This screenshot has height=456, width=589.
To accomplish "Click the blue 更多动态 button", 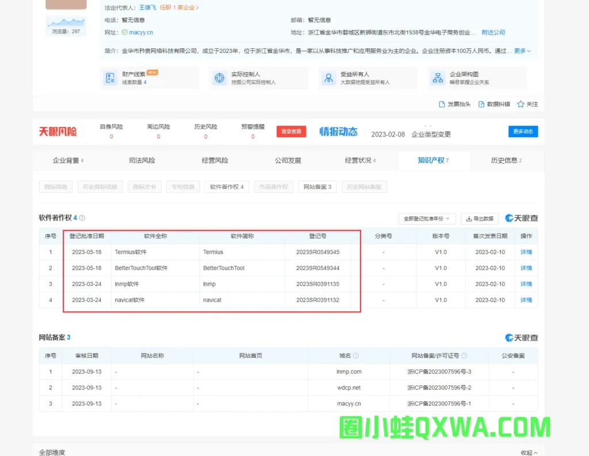I will [x=523, y=132].
